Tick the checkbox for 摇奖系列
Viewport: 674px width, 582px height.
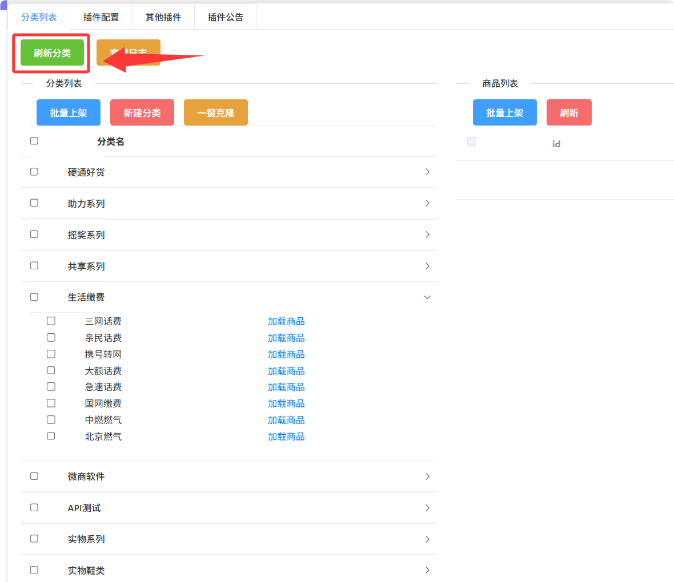[34, 235]
